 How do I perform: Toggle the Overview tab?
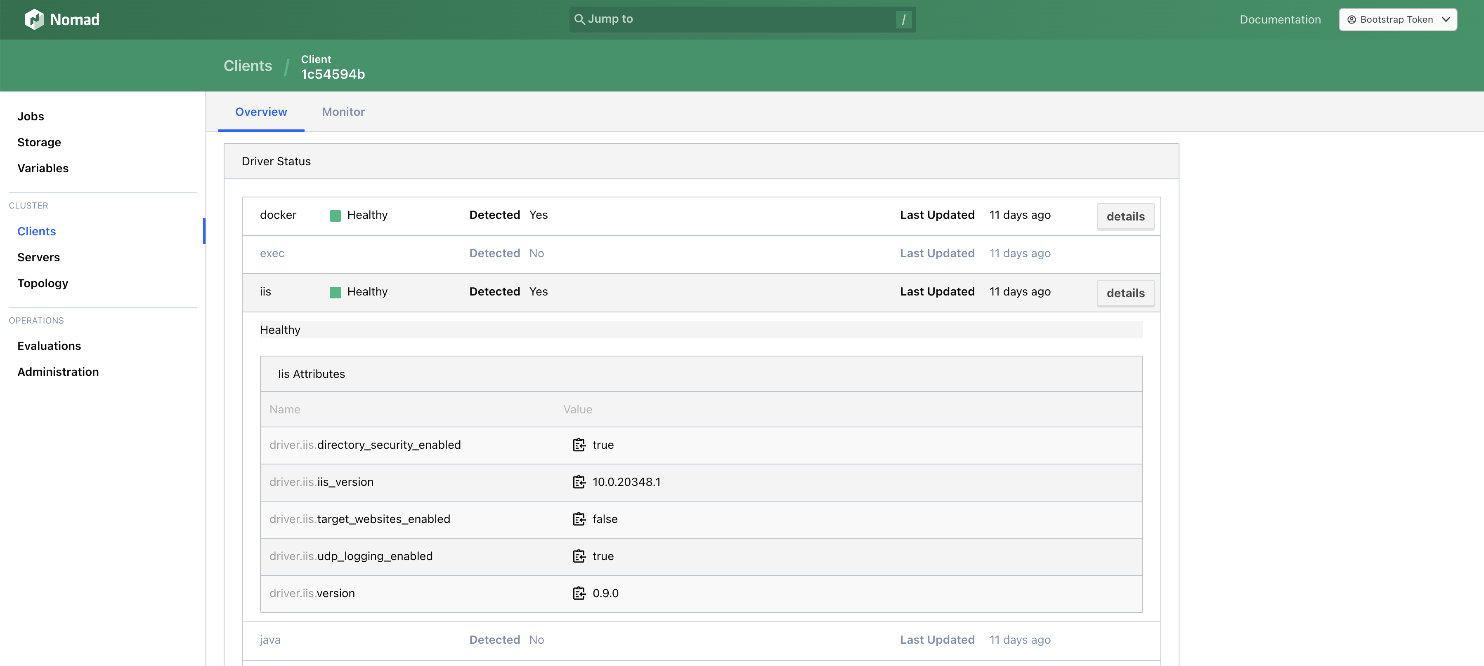point(261,110)
